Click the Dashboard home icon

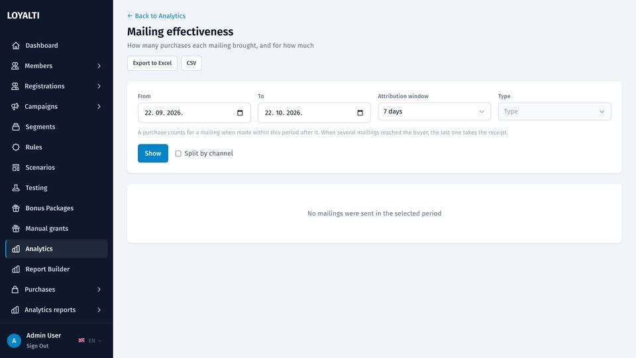pyautogui.click(x=16, y=46)
